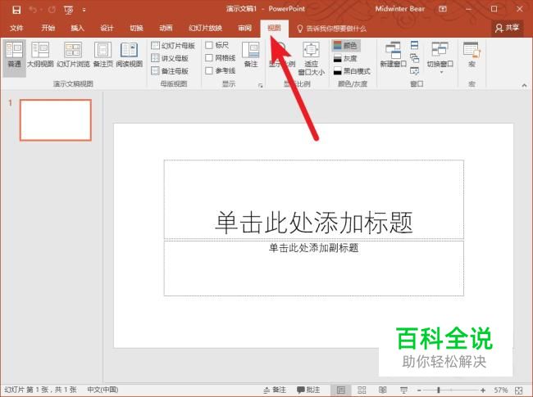Click the zoom out minus button
This screenshot has height=397, width=533.
coord(420,390)
